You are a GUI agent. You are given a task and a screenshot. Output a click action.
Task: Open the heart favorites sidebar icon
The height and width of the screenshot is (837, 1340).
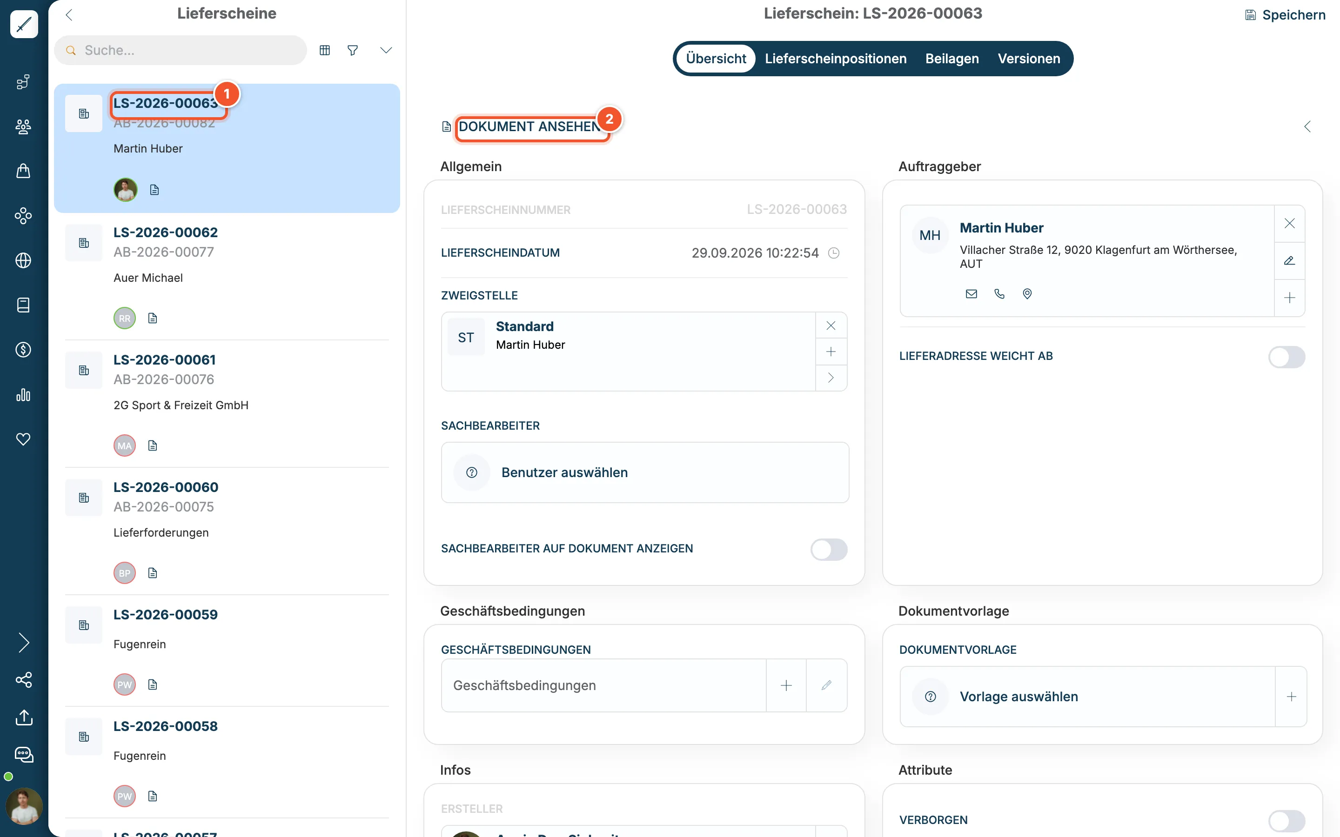(23, 439)
